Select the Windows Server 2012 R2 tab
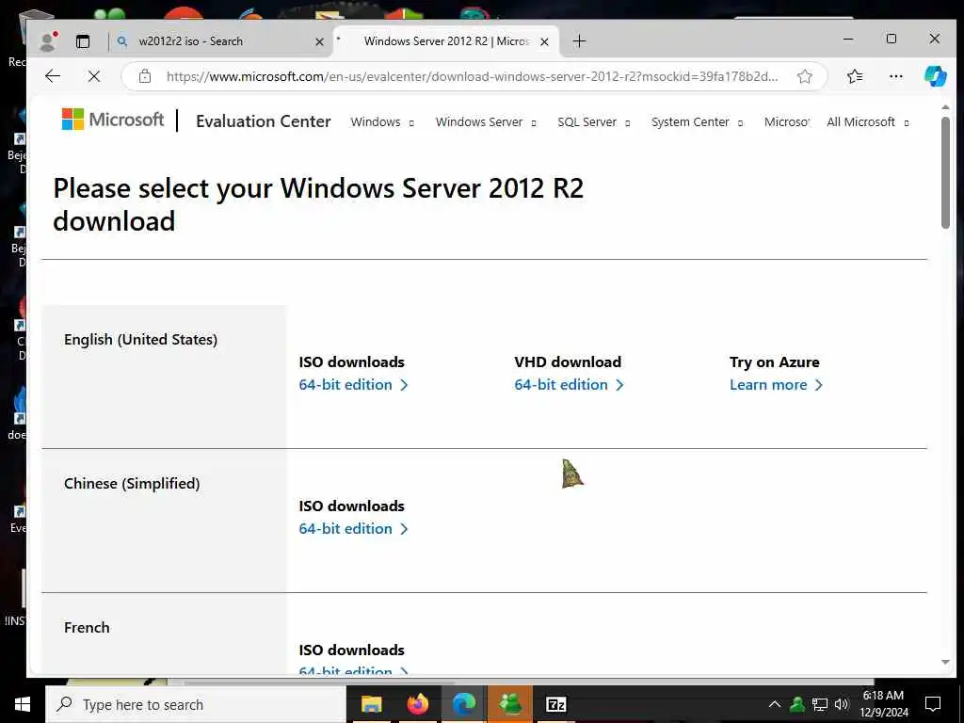The height and width of the screenshot is (723, 964). click(x=446, y=41)
